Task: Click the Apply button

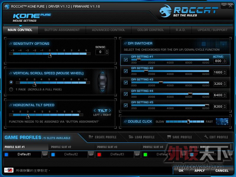Action: point(199,171)
